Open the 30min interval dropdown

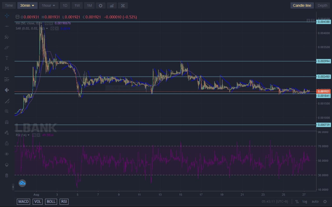coord(27,5)
